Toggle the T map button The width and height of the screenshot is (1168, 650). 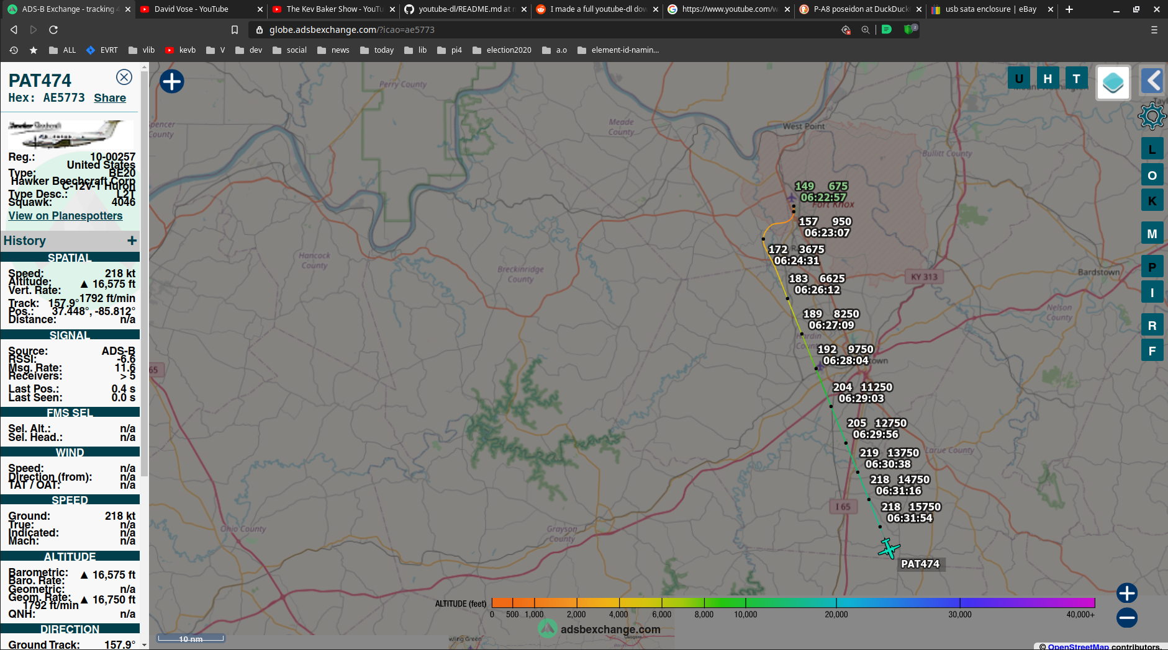[x=1077, y=79]
